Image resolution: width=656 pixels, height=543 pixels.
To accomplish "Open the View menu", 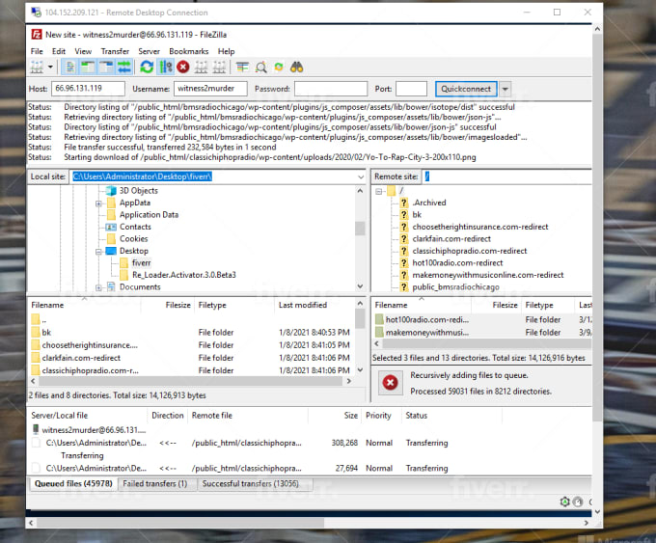I will [83, 51].
